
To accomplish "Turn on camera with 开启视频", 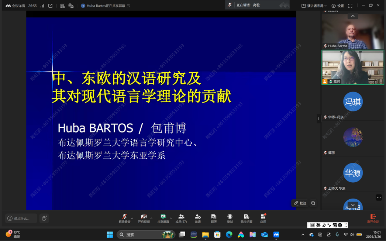I will click(144, 218).
